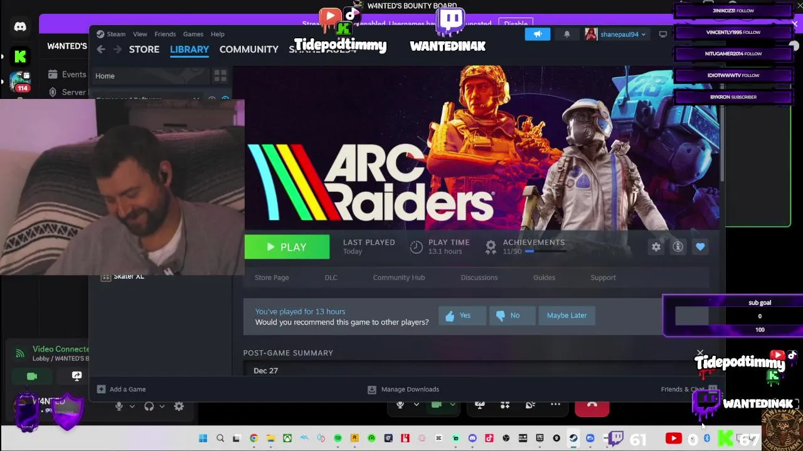The image size is (803, 451).
Task: Switch to the COMMUNITY tab
Action: coord(249,49)
